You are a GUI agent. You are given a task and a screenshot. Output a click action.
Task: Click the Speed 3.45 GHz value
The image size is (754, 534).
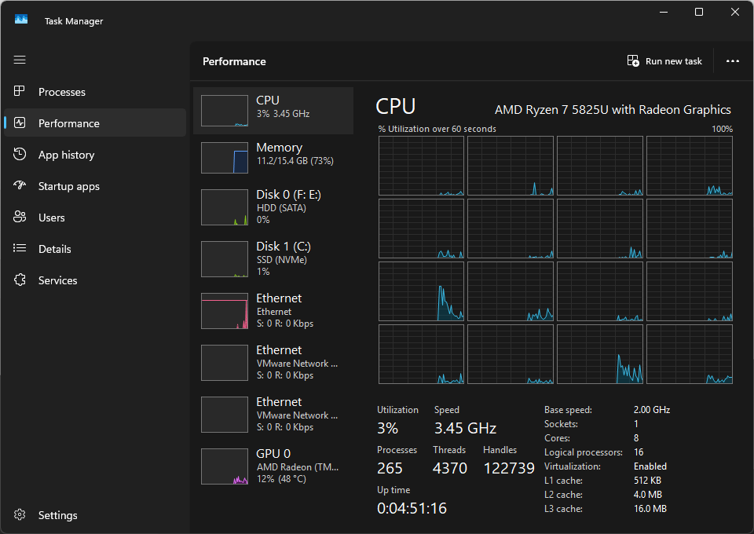[x=466, y=428]
